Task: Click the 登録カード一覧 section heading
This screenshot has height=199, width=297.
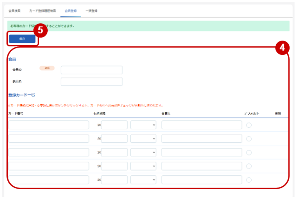Action: coord(22,95)
